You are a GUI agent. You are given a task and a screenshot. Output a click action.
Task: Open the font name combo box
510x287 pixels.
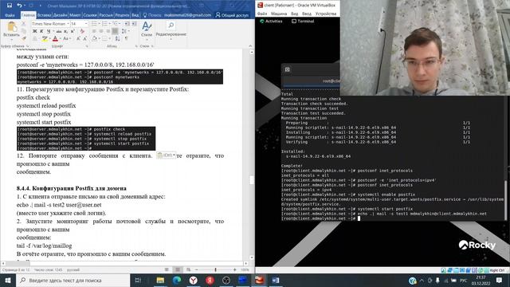pos(50,24)
